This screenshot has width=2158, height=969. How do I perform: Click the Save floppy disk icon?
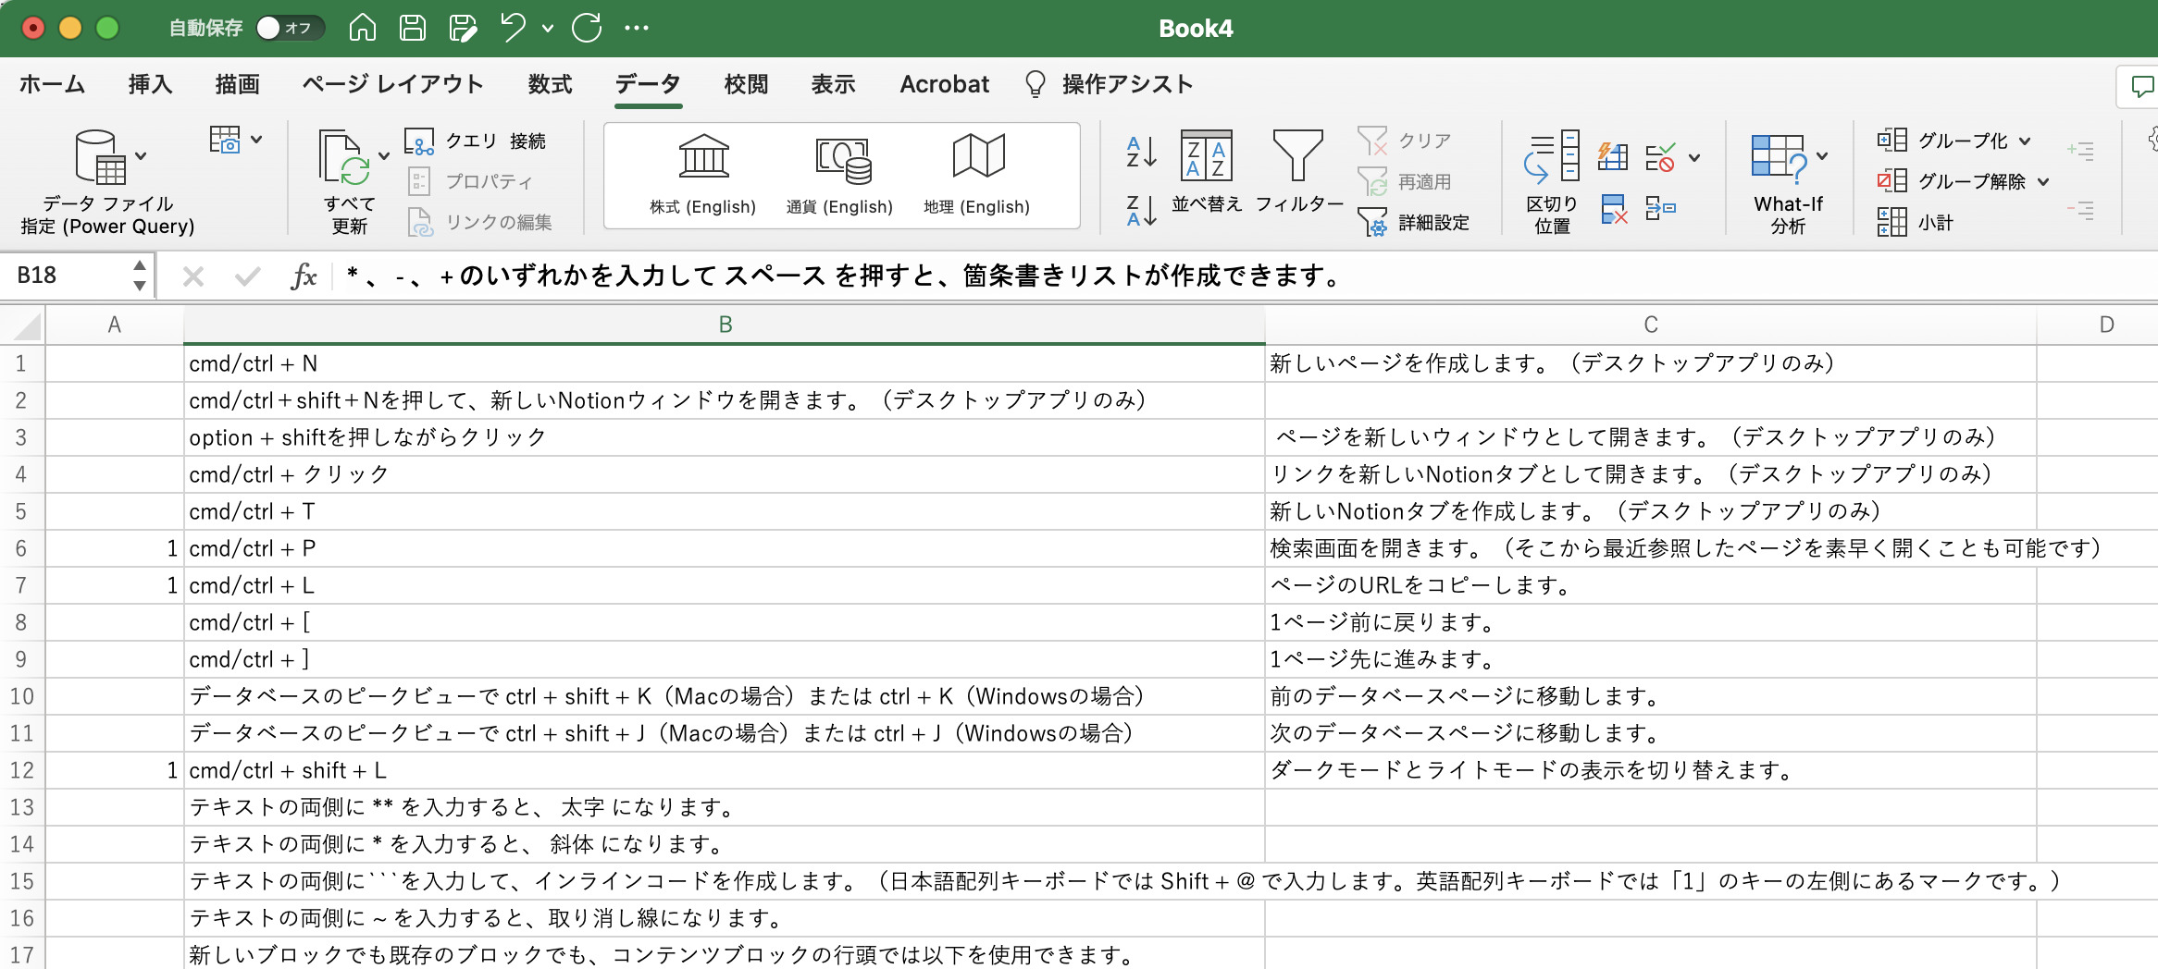[413, 28]
